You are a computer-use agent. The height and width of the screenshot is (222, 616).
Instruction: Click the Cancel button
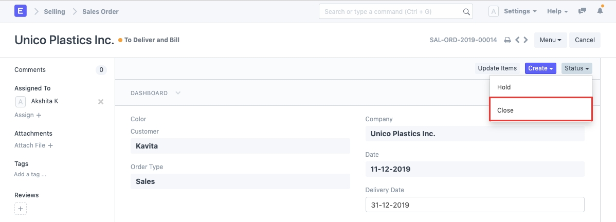585,40
